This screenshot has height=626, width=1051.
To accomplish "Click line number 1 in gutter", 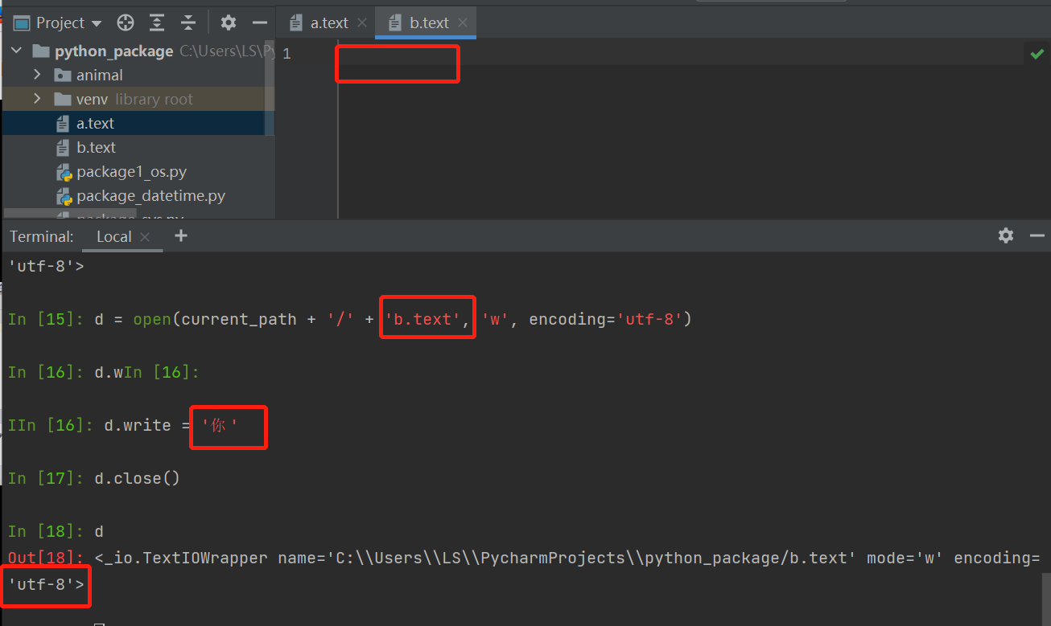I will pyautogui.click(x=286, y=54).
